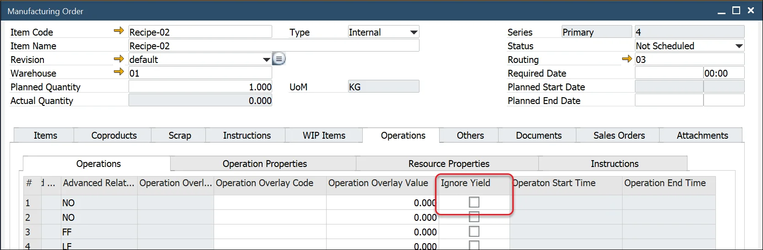The height and width of the screenshot is (250, 763).
Task: Click the Operation Overlay Code column header
Action: (270, 183)
